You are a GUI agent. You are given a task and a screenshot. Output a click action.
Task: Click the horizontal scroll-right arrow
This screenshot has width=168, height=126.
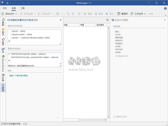[x=106, y=120]
